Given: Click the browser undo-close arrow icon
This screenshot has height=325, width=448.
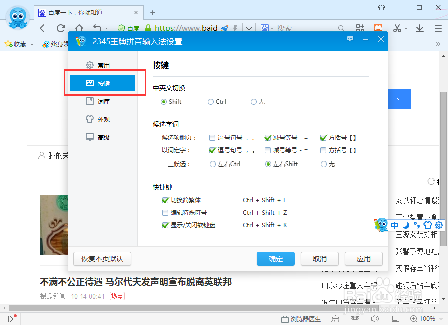Looking at the screenshot, I should pyautogui.click(x=97, y=28).
